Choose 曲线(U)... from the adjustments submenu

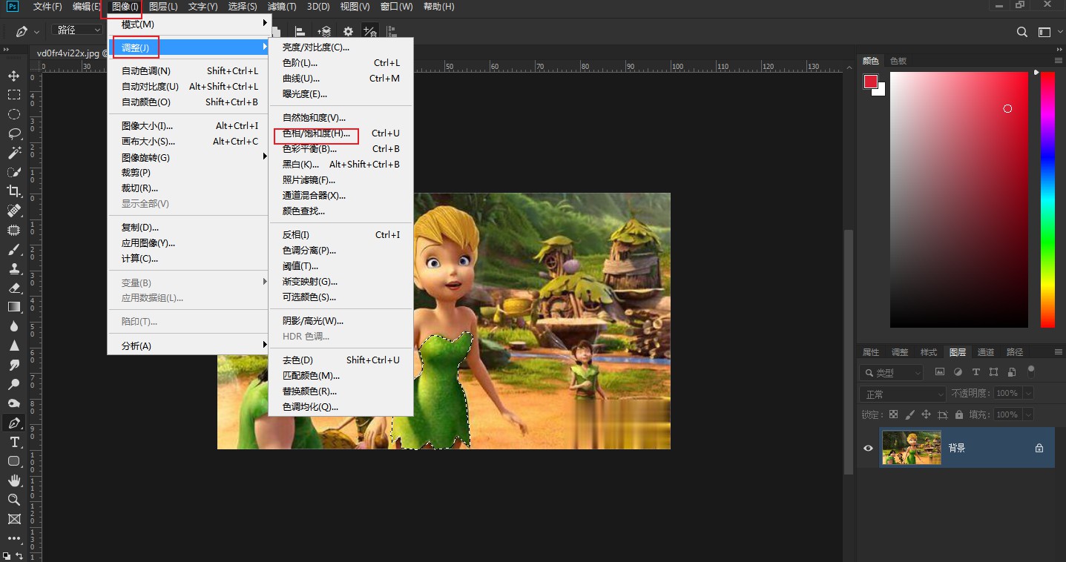click(x=301, y=79)
